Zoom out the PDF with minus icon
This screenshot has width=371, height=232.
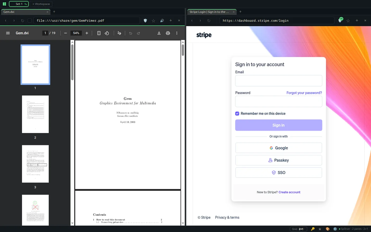[x=65, y=33]
